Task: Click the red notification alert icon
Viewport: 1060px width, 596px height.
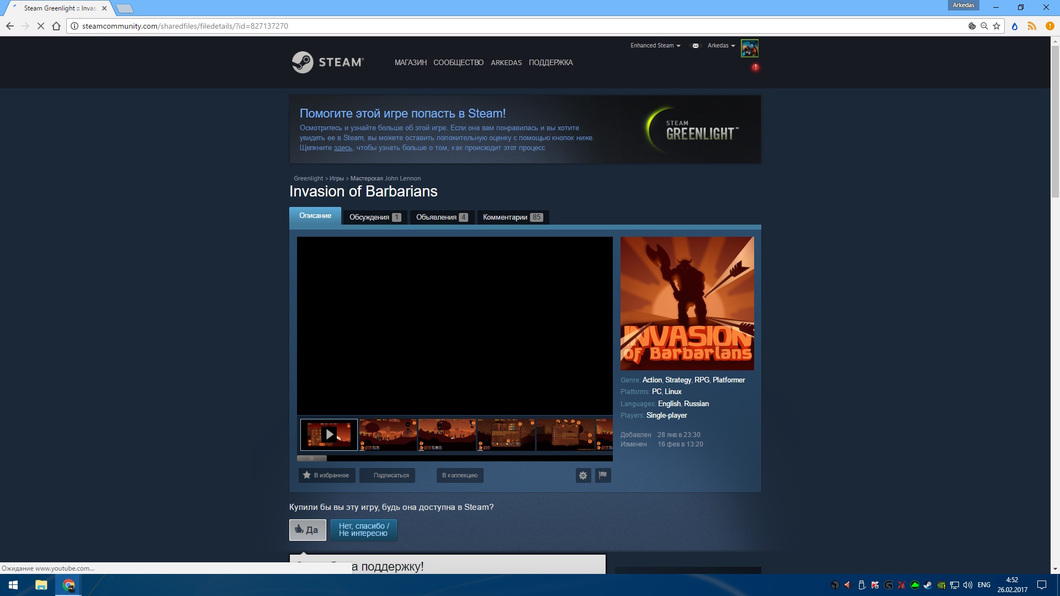Action: pyautogui.click(x=755, y=67)
